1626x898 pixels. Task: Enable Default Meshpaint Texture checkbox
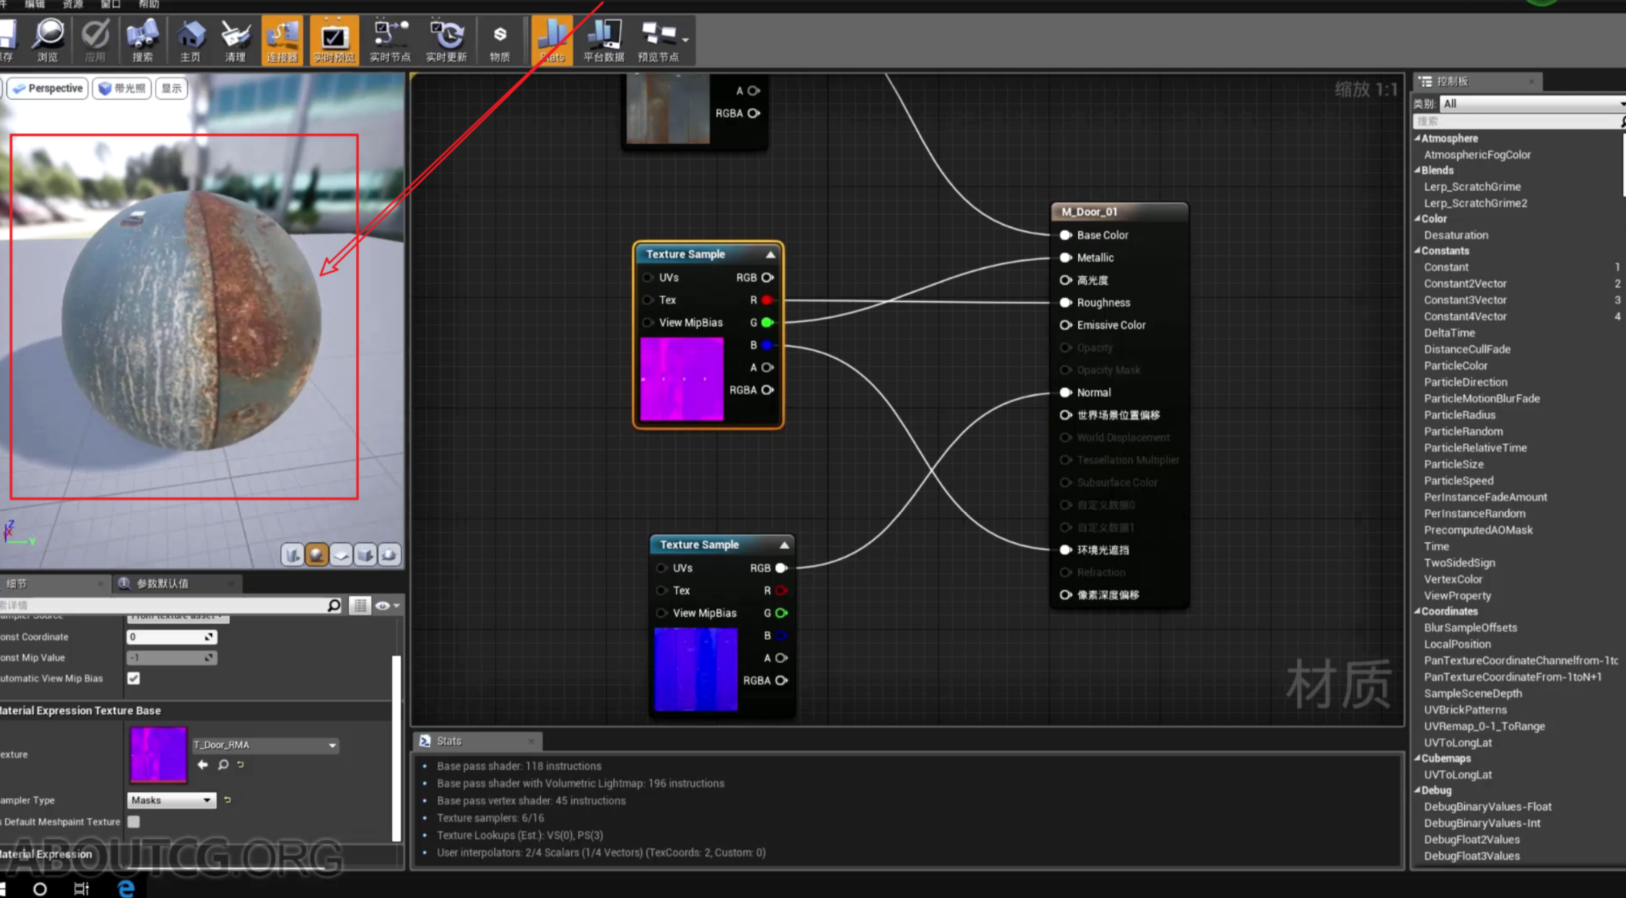(133, 822)
